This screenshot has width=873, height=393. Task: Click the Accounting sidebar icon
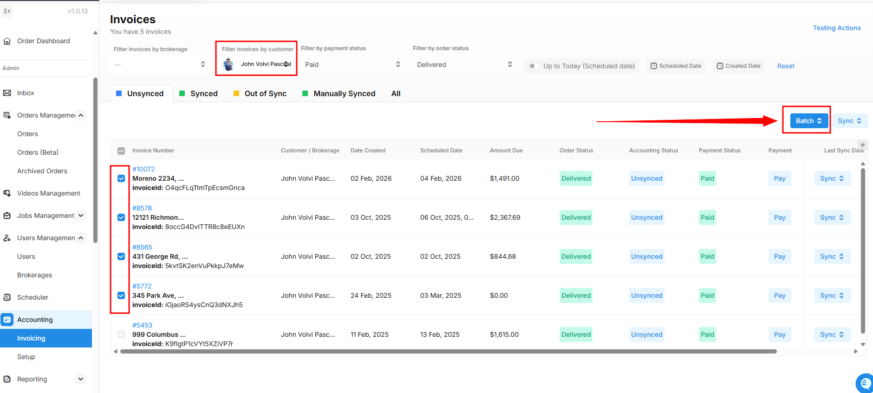coord(7,320)
